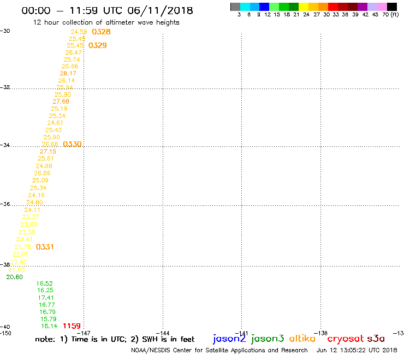
Task: Click the yellow wave height 23.41
Action: (x=25, y=240)
